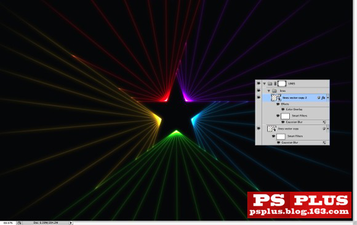Hide the top LINES group layer
The width and height of the screenshot is (357, 225).
(259, 83)
